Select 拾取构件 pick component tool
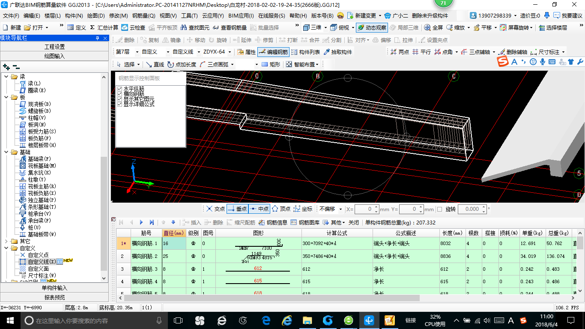585x329 pixels. (338, 52)
